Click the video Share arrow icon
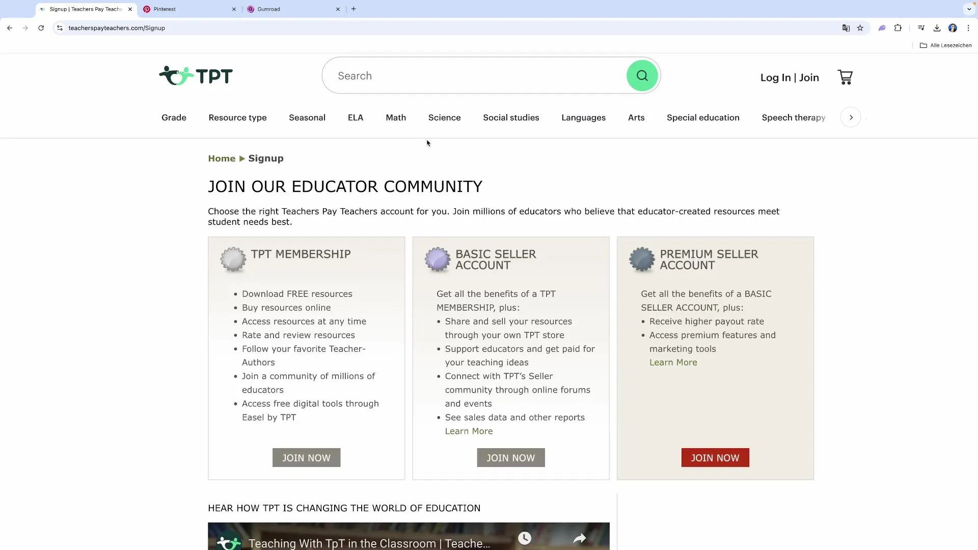Viewport: 978px width, 550px height. pos(580,538)
